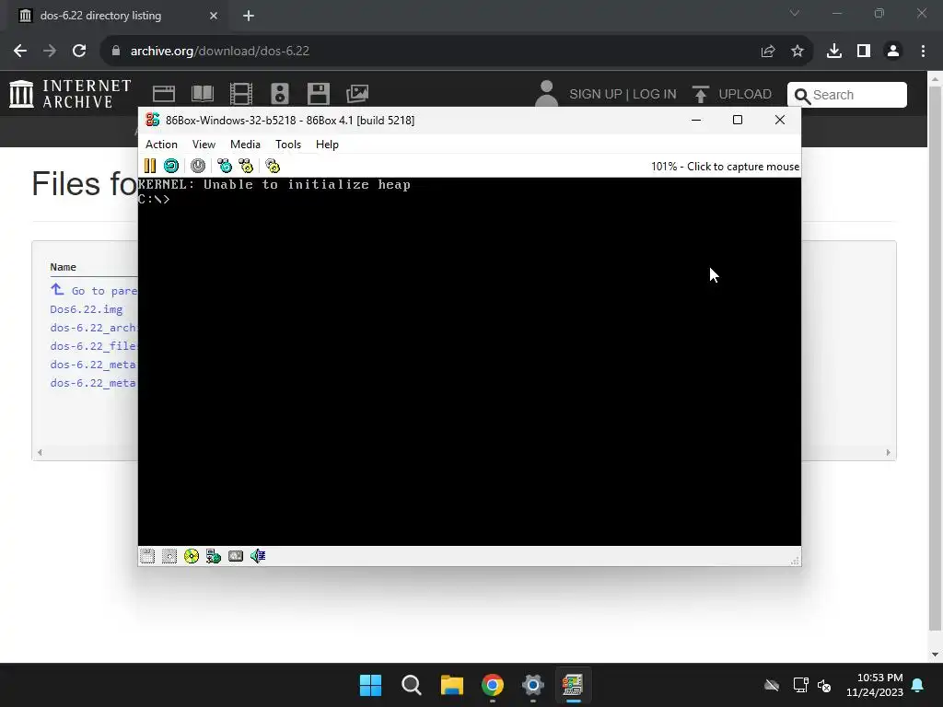Go back in Chrome browser
The width and height of the screenshot is (943, 707).
20,52
